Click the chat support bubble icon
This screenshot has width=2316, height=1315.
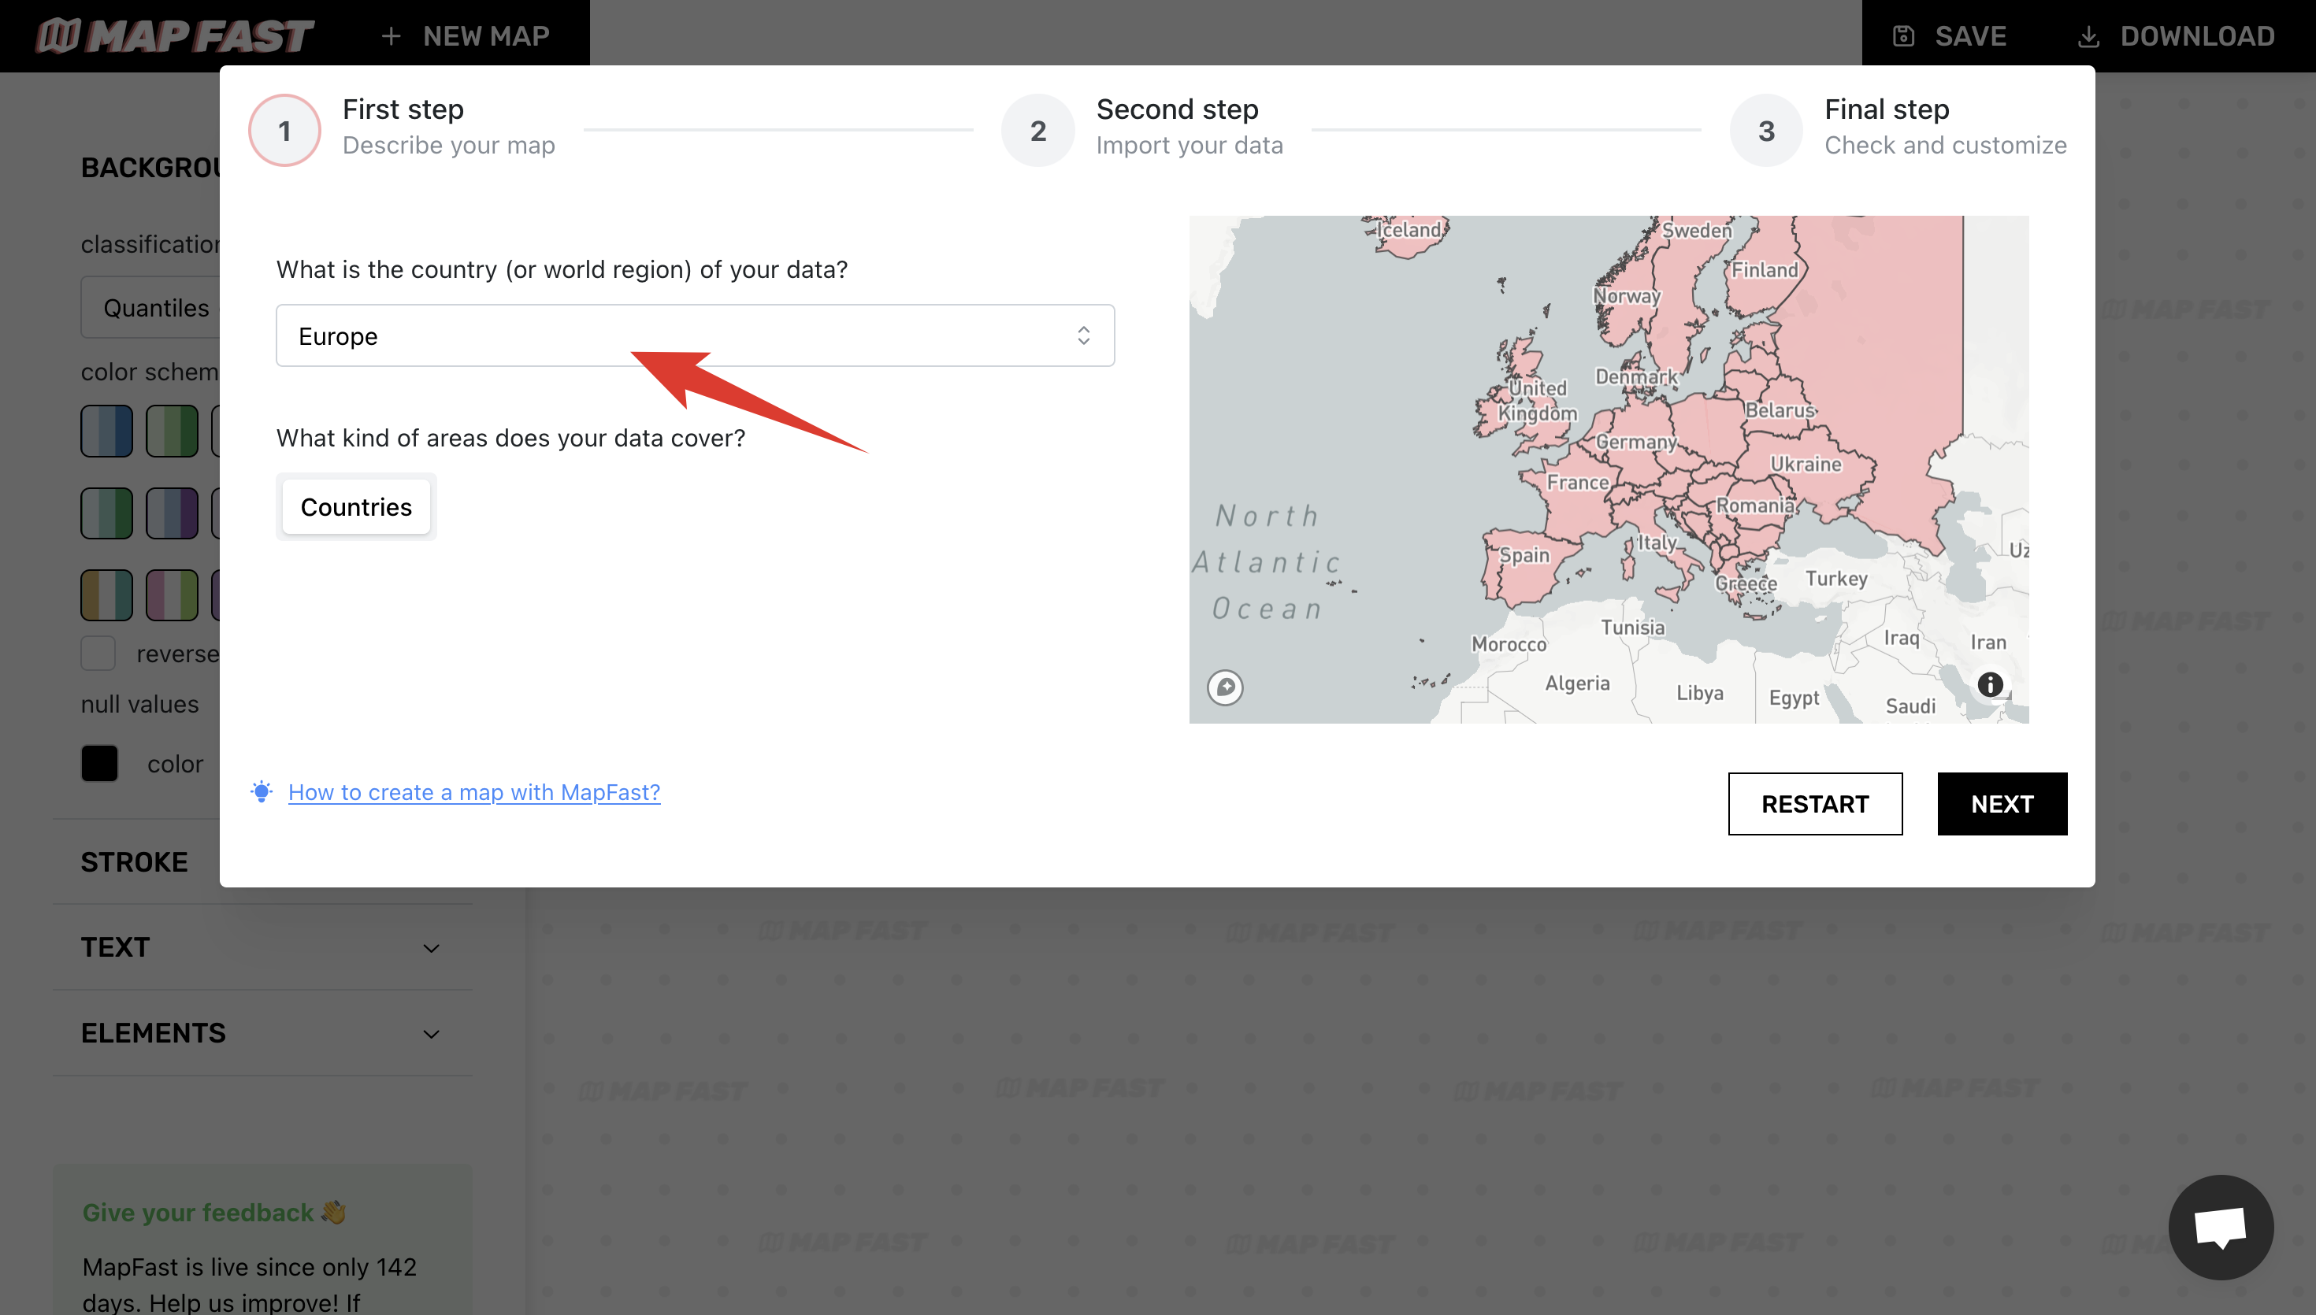pyautogui.click(x=2221, y=1226)
